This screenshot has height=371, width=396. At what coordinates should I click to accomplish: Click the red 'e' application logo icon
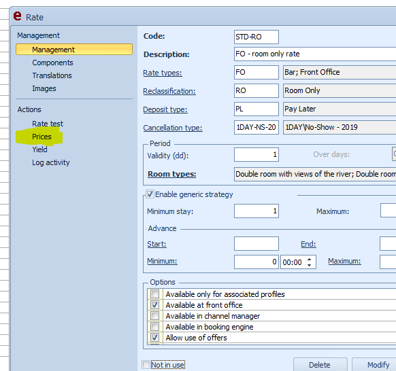[17, 16]
